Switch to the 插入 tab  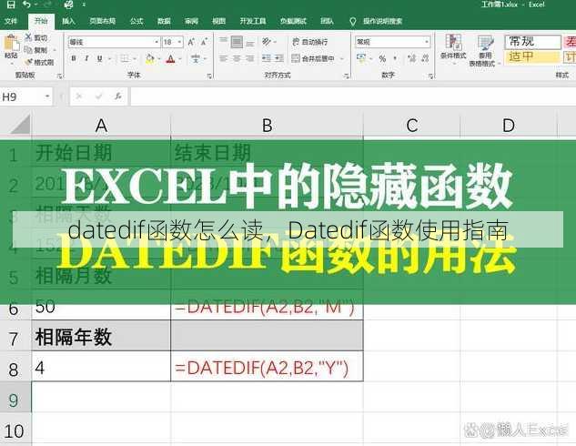coord(68,21)
